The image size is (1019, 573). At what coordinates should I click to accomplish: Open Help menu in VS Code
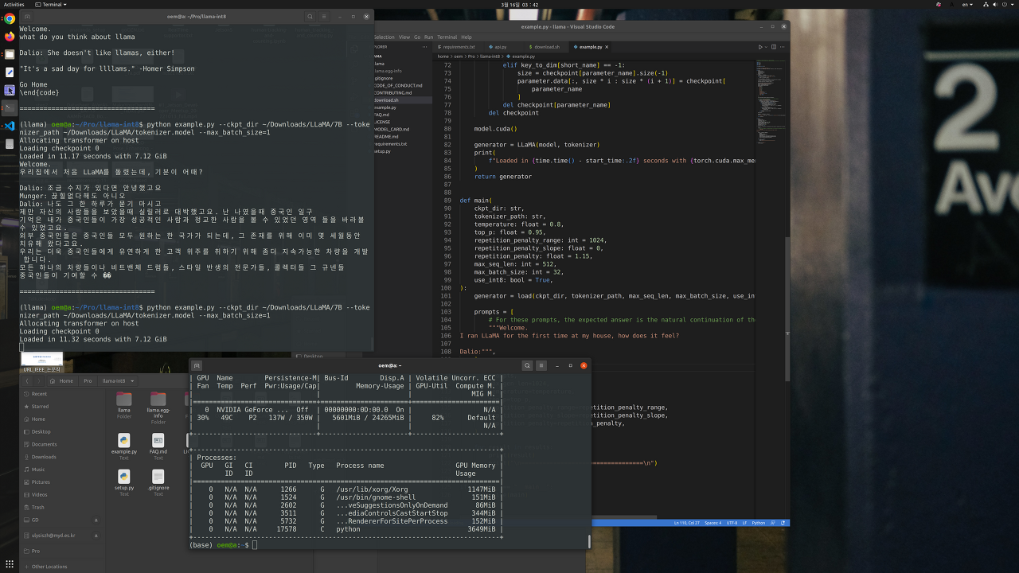(467, 37)
